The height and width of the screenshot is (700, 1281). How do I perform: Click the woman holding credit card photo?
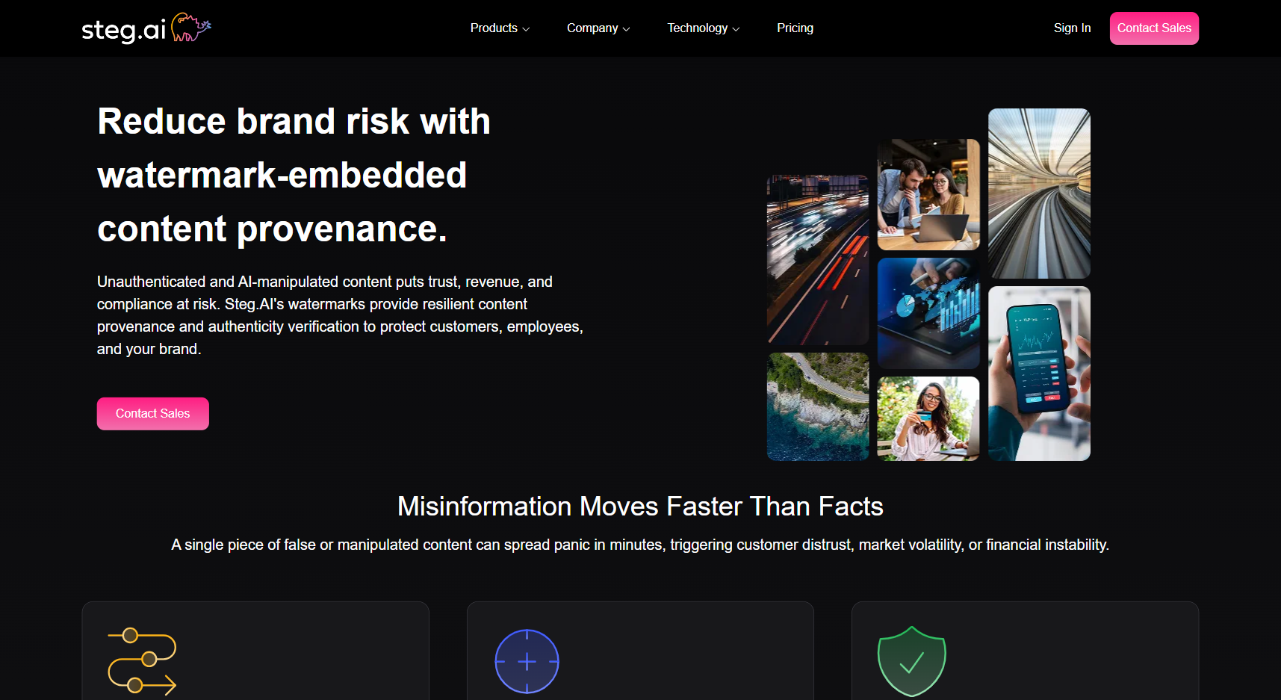(928, 418)
